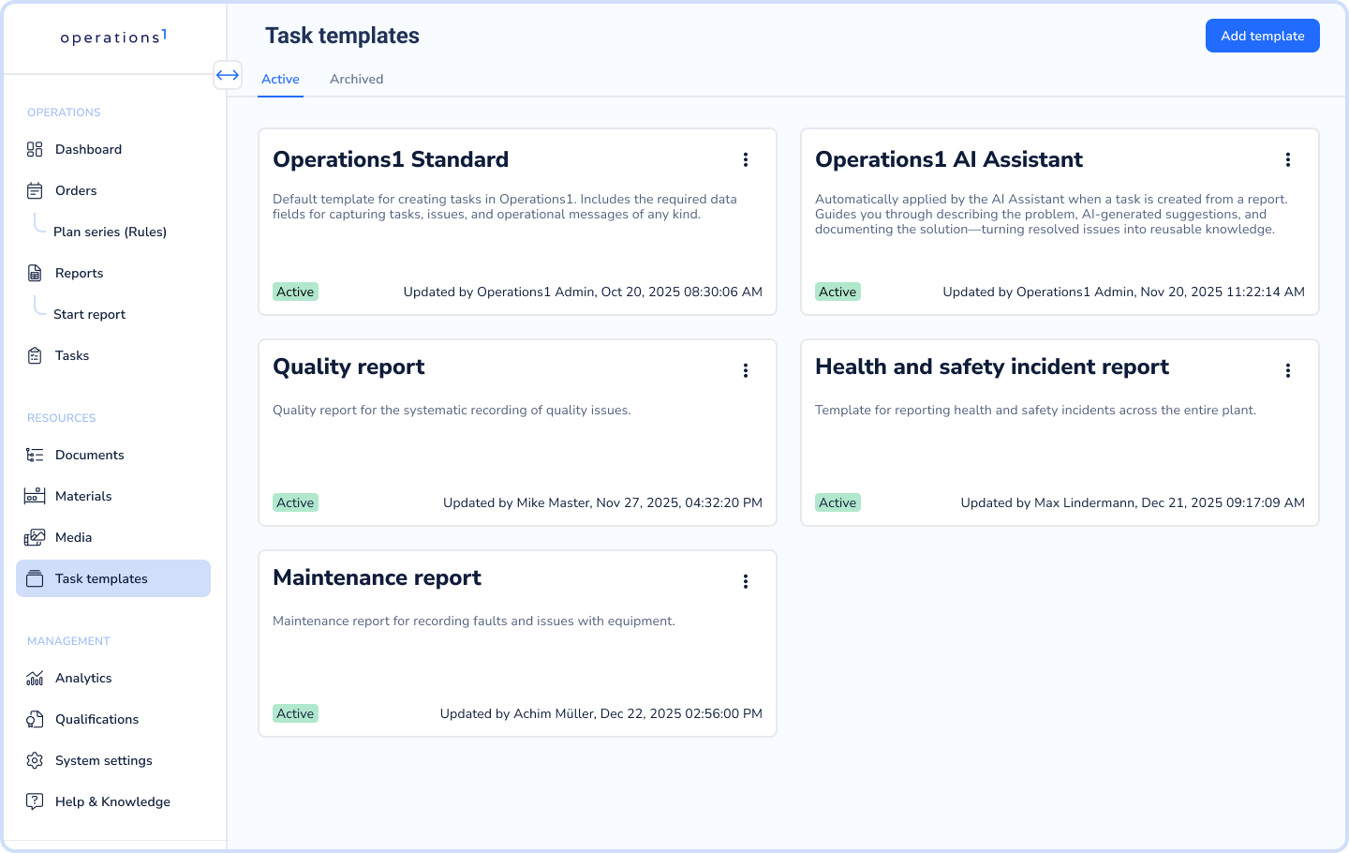Open options menu for Health and safety incident report
Screen dimensions: 1349x853
click(1288, 370)
